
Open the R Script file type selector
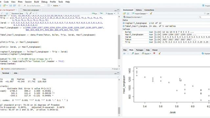click(x=116, y=69)
